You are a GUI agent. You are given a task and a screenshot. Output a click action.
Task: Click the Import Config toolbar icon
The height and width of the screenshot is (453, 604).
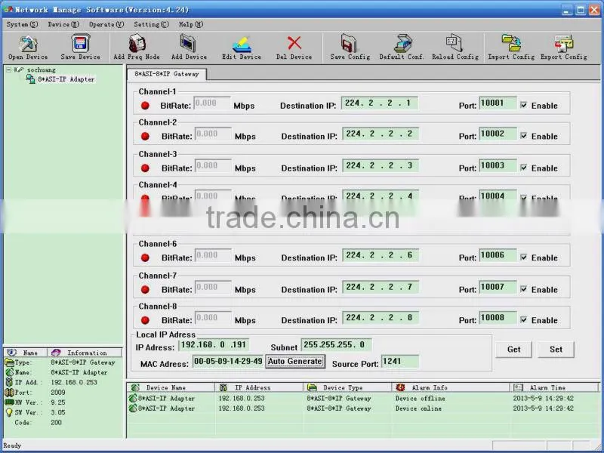pyautogui.click(x=511, y=43)
